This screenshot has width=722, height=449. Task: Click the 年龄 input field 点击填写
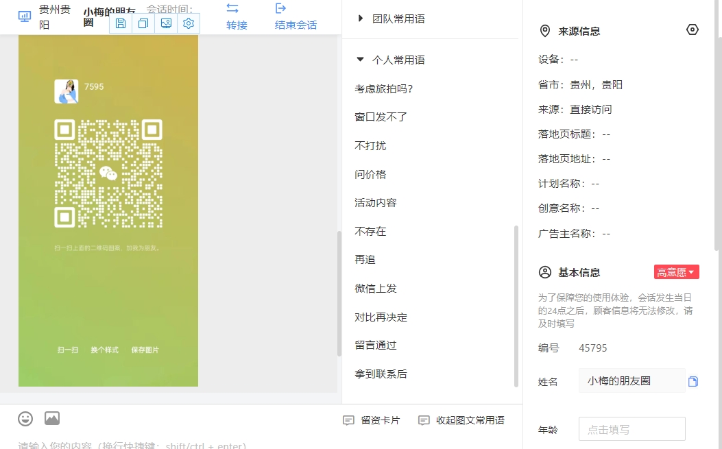pyautogui.click(x=631, y=429)
